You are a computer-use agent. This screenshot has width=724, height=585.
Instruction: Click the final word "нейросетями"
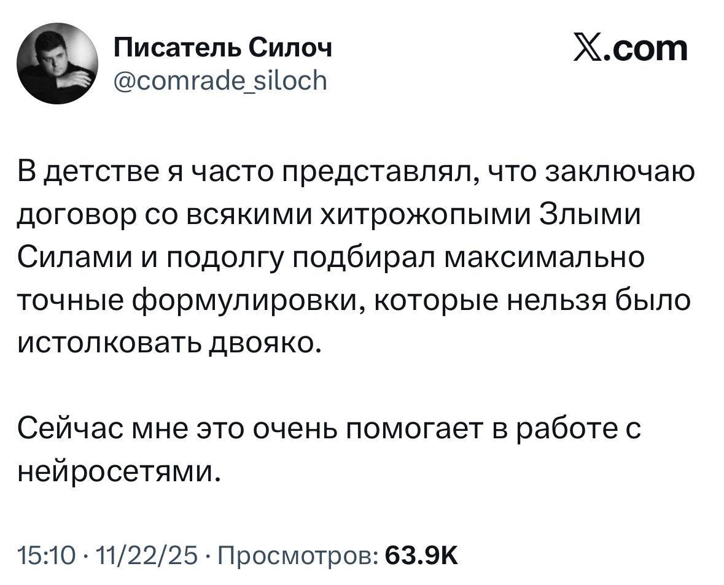pyautogui.click(x=117, y=470)
